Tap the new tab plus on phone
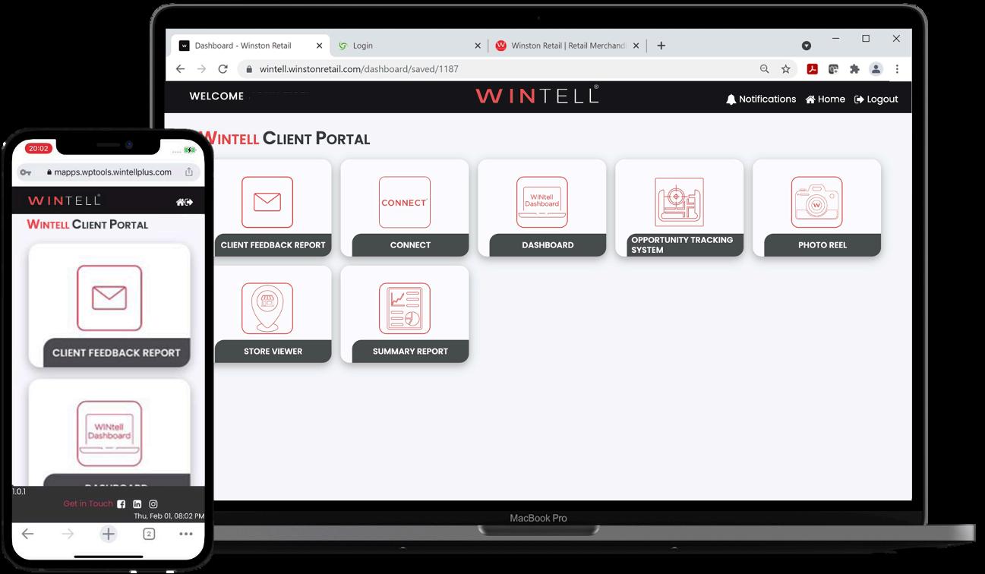This screenshot has height=574, width=985. [109, 534]
